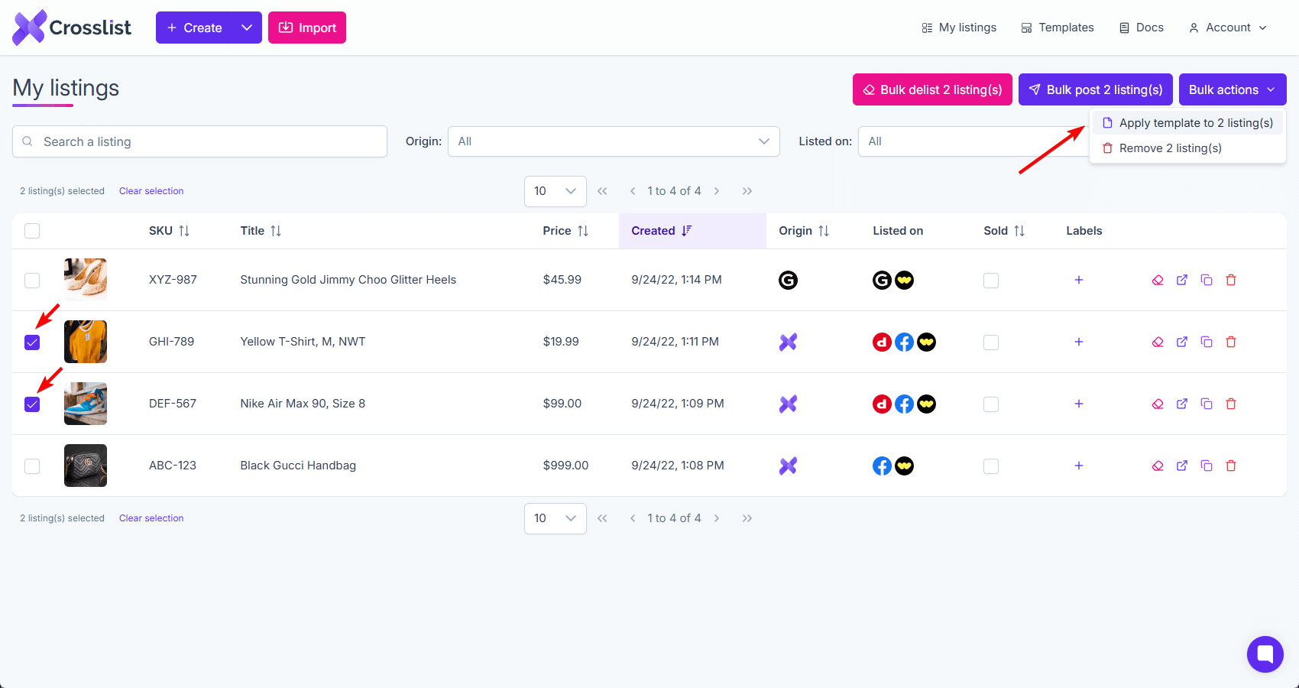This screenshot has width=1299, height=688.
Task: Open the chat support bubble
Action: (1265, 654)
